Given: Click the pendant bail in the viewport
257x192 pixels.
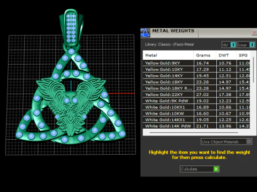Looking at the screenshot, I should (71, 28).
